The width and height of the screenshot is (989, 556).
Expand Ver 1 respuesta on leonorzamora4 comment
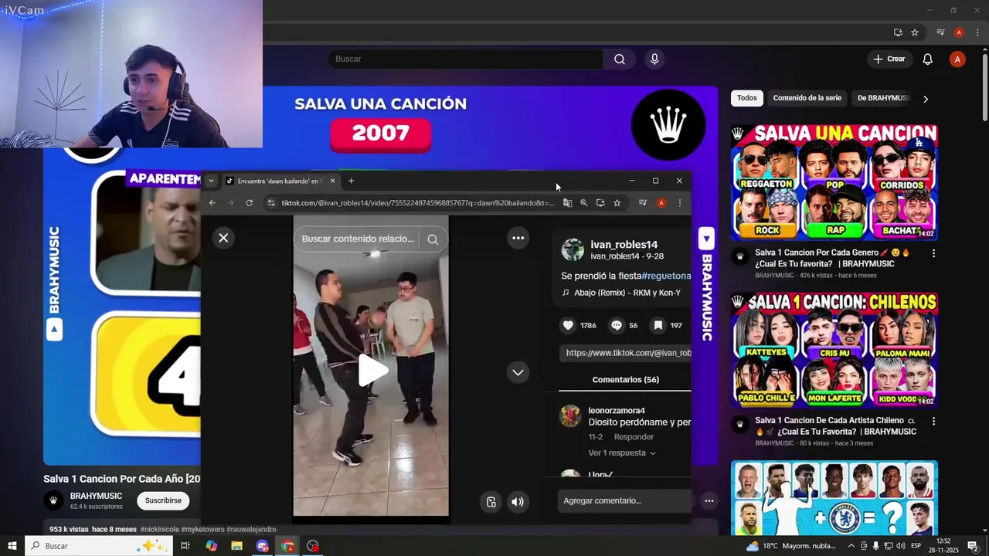[622, 453]
